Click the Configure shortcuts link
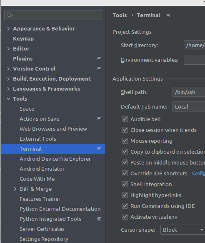This screenshot has height=243, width=205. 198,173
